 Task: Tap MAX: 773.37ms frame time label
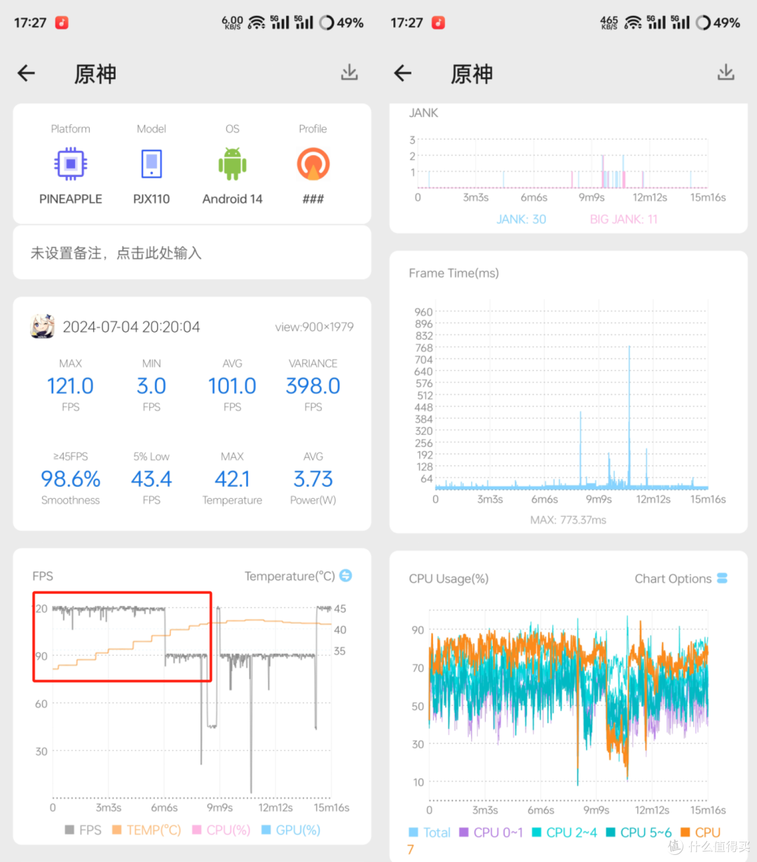point(568,520)
